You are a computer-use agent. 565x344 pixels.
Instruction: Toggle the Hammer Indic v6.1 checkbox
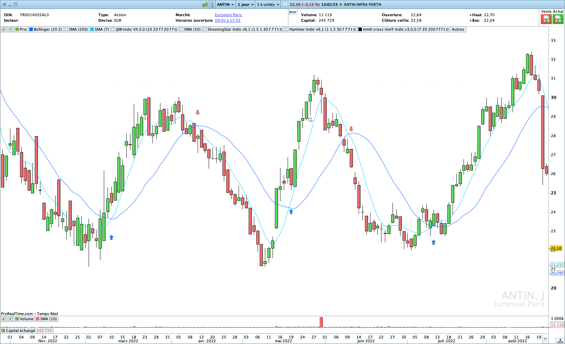(x=287, y=29)
